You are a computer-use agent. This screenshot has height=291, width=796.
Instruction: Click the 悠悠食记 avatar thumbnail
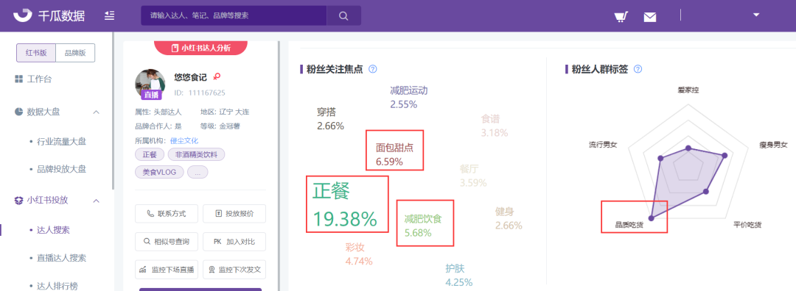pyautogui.click(x=150, y=84)
